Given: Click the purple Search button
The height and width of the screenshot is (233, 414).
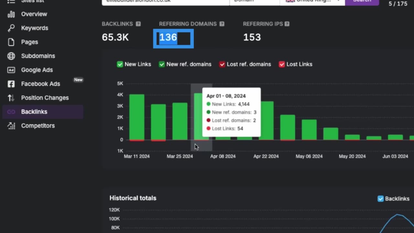Looking at the screenshot, I should point(362,1).
